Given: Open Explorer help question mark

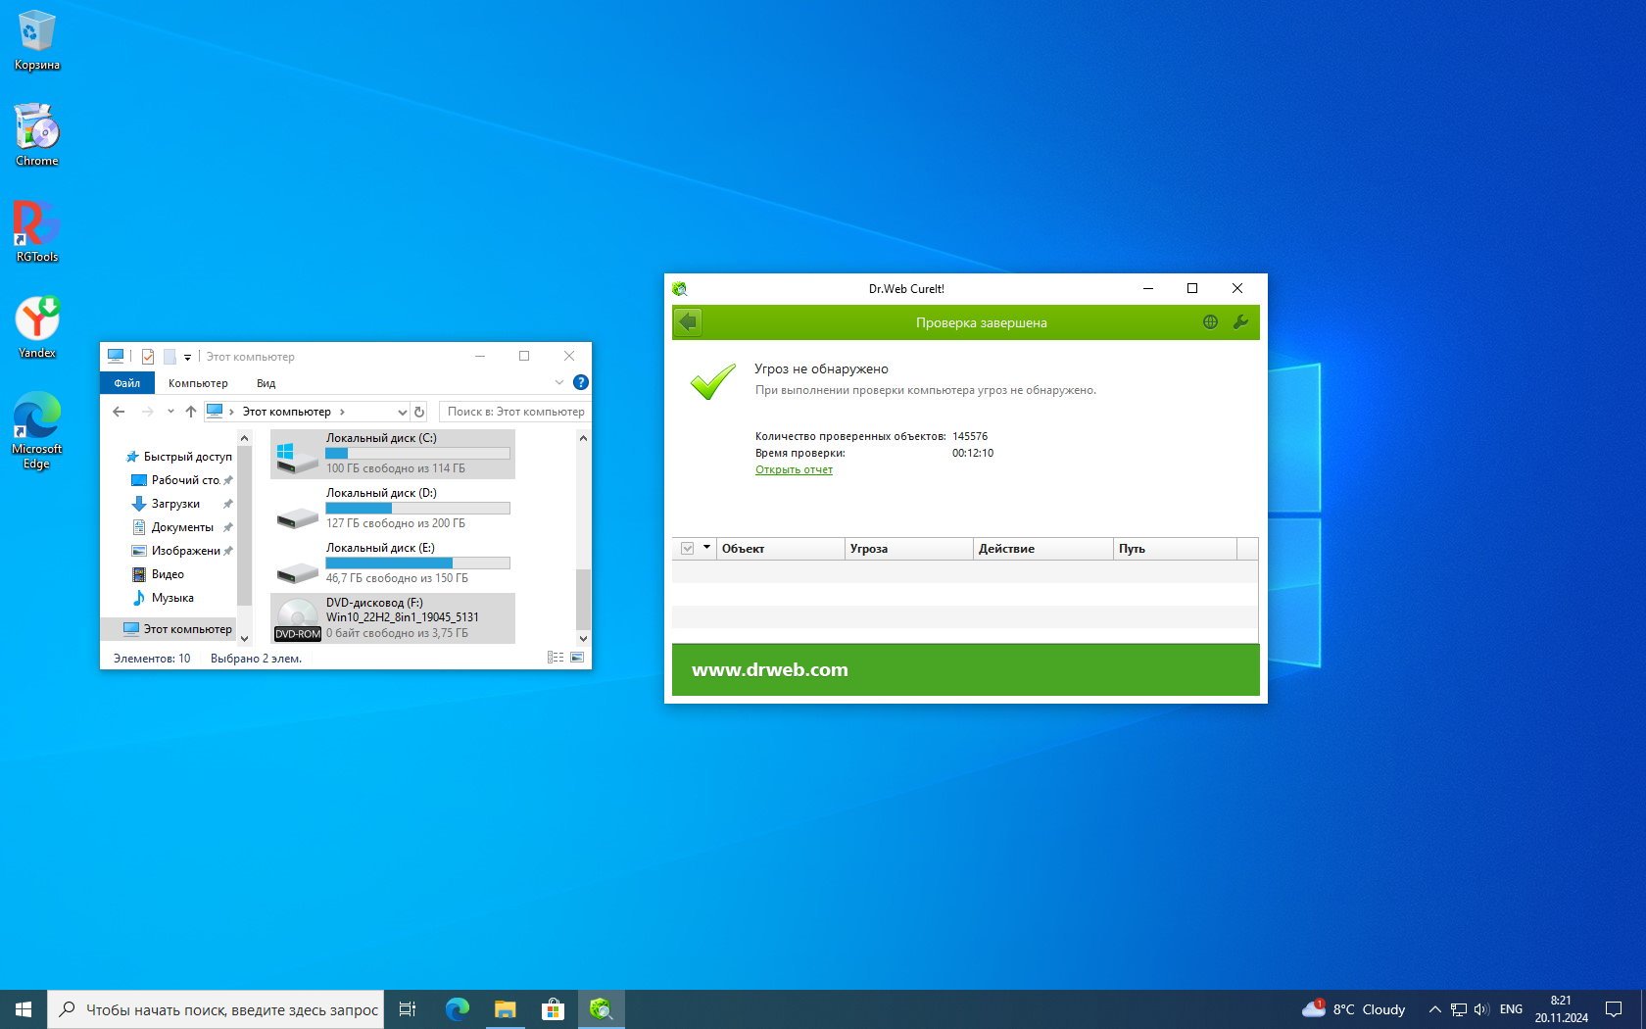Looking at the screenshot, I should click(580, 382).
